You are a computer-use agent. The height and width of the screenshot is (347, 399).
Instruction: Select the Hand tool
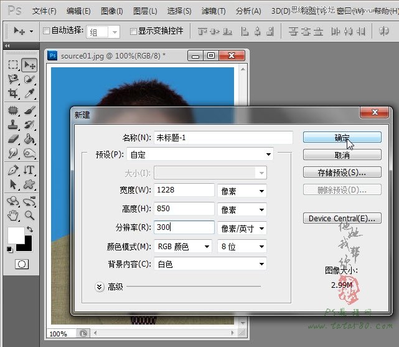tap(13, 216)
